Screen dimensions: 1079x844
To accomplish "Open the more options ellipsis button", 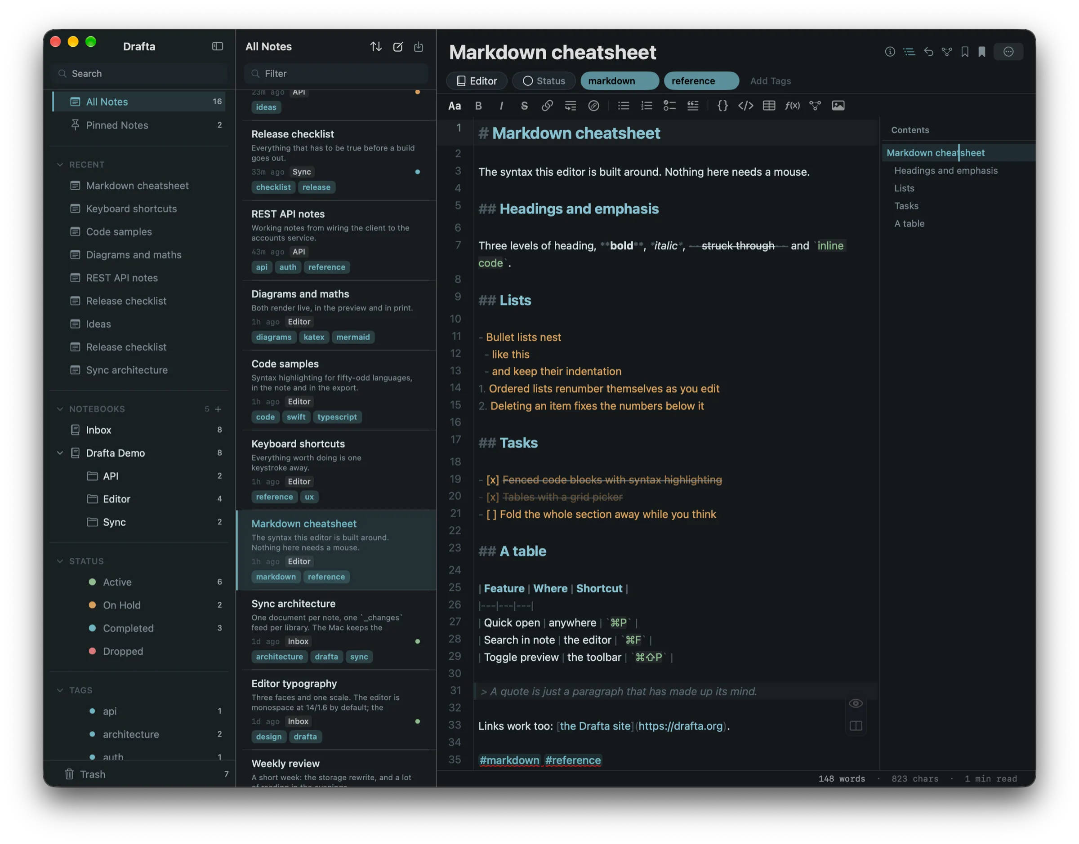I will click(x=1008, y=52).
